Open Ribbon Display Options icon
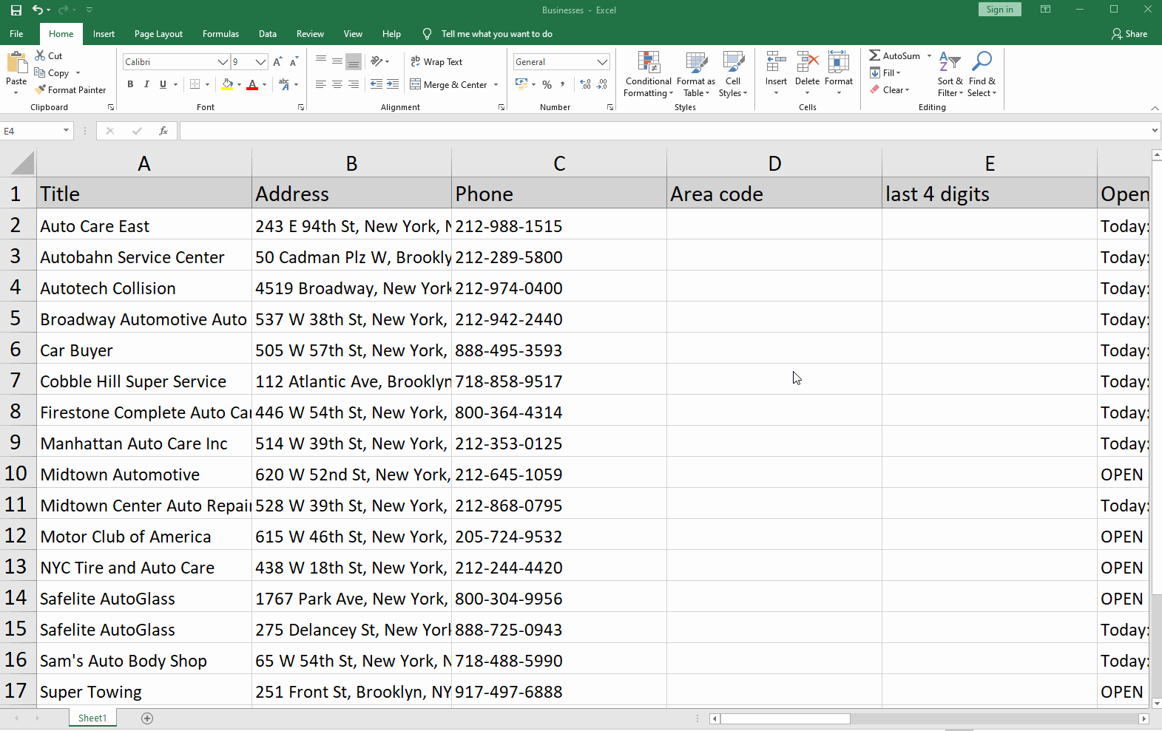The image size is (1162, 731). point(1045,10)
